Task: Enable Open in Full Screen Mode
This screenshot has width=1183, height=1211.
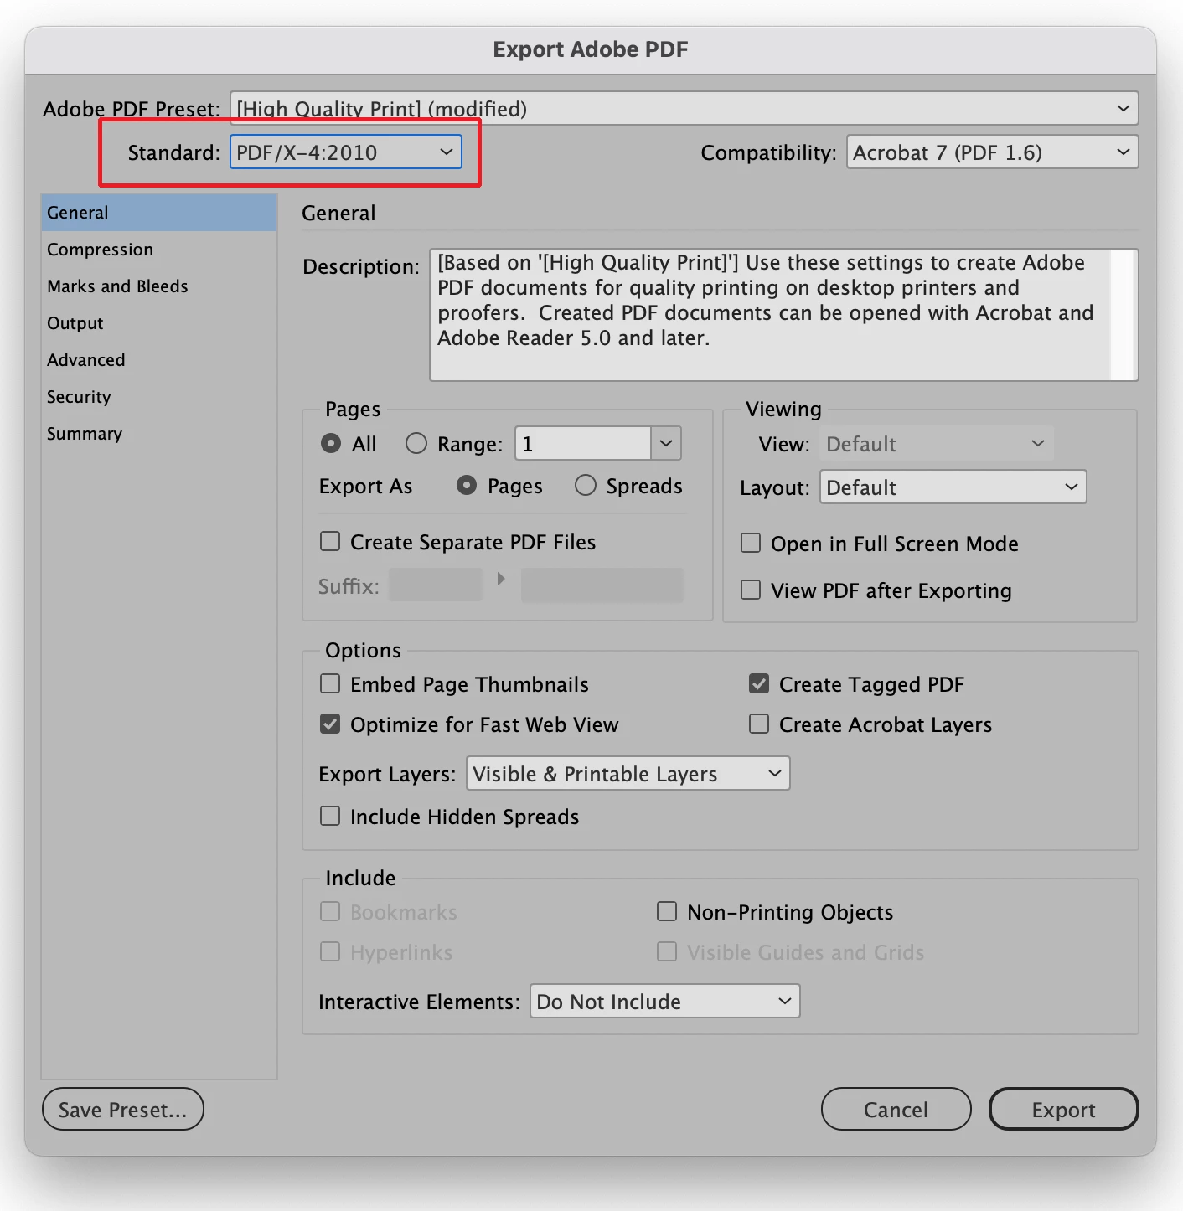Action: [x=751, y=544]
